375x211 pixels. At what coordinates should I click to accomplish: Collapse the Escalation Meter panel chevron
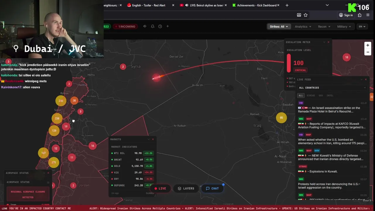tap(324, 42)
